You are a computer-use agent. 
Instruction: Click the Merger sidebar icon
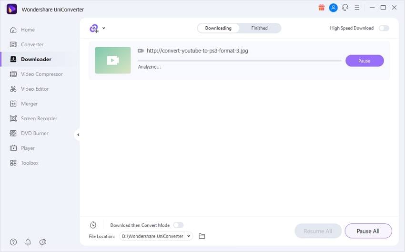click(x=13, y=104)
